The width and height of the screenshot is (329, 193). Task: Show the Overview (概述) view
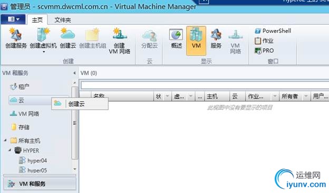(x=176, y=39)
